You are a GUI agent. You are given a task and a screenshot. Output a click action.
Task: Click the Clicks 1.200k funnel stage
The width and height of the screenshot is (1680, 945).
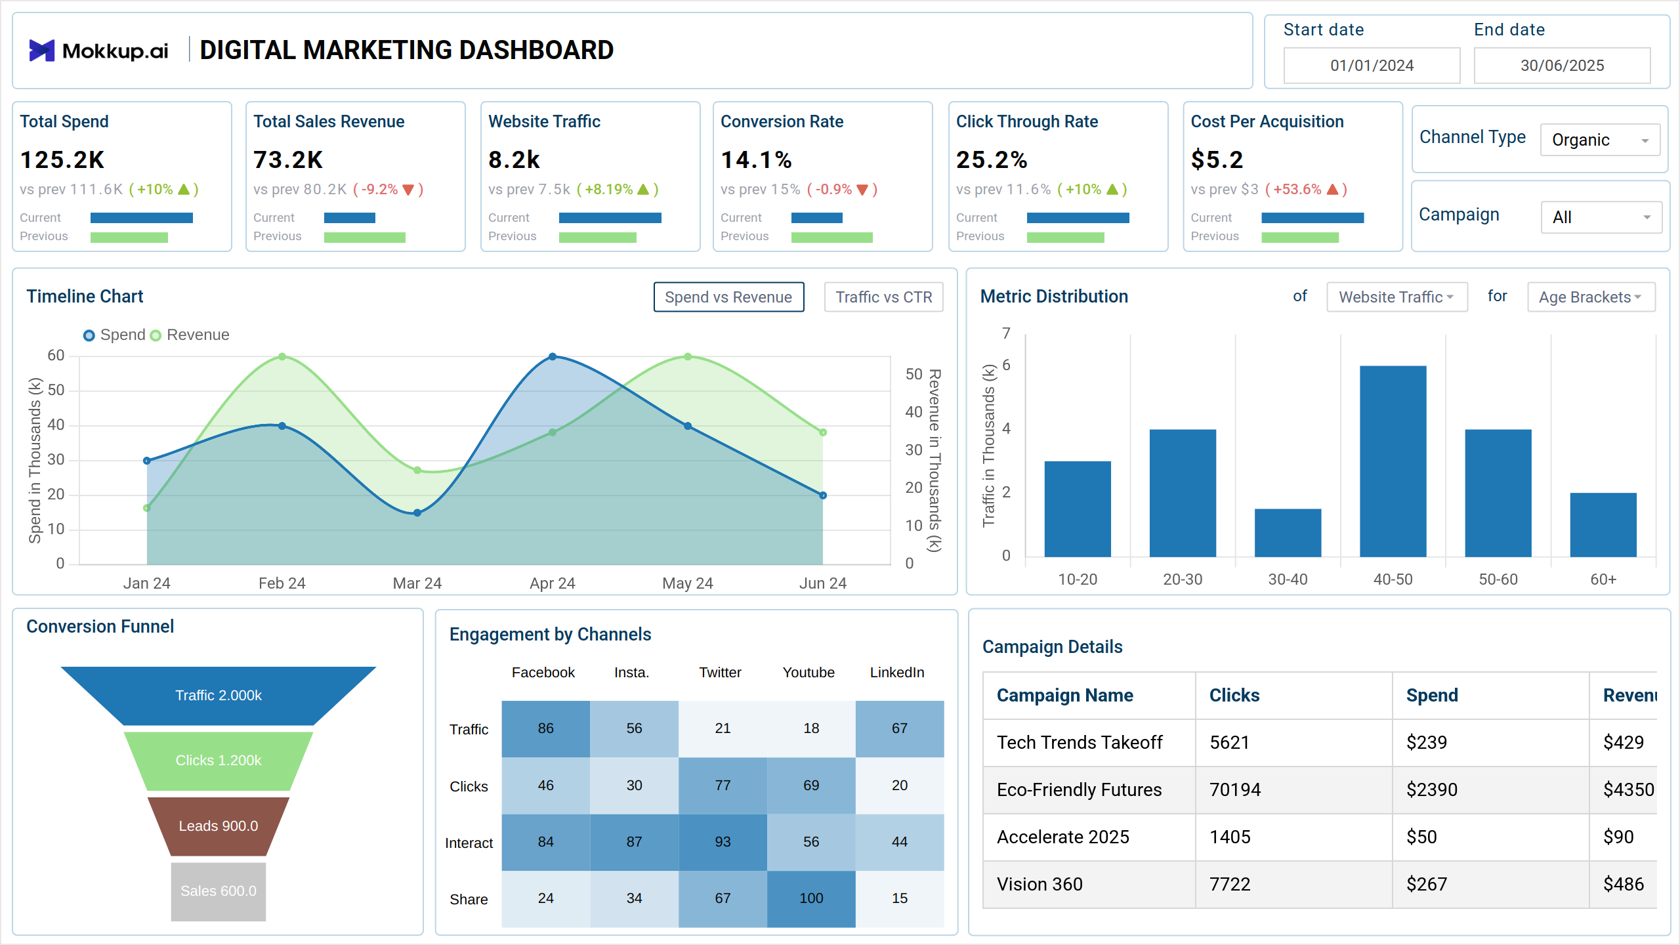[x=219, y=761]
